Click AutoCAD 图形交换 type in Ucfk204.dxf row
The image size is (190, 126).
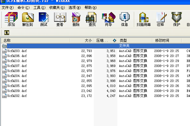point(133,76)
